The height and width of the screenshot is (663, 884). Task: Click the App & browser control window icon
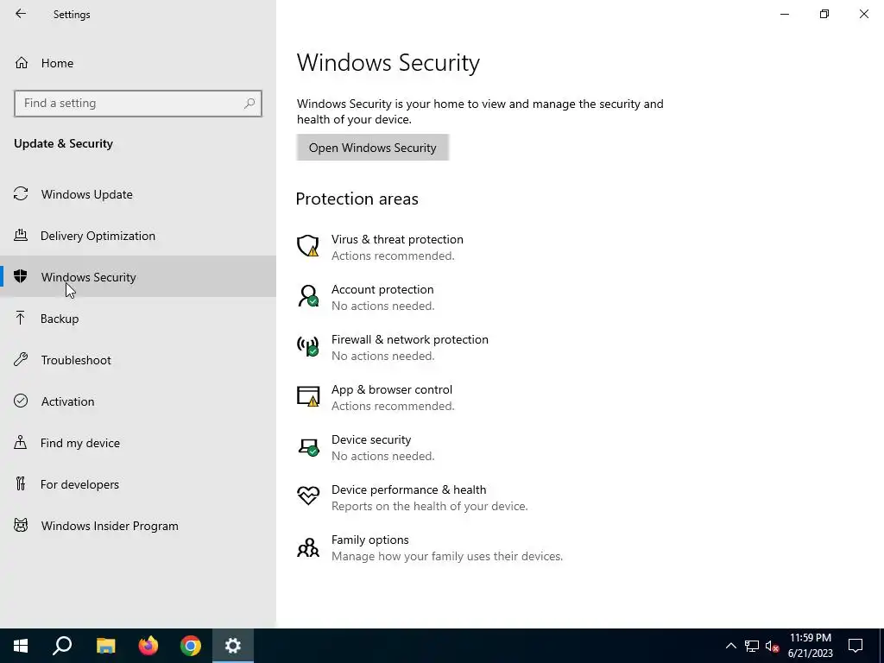click(308, 396)
